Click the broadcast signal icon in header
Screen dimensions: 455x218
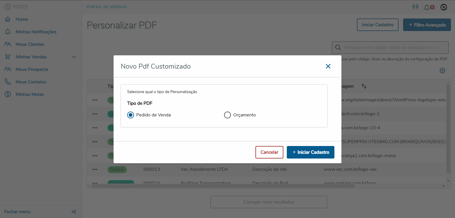click(415, 7)
